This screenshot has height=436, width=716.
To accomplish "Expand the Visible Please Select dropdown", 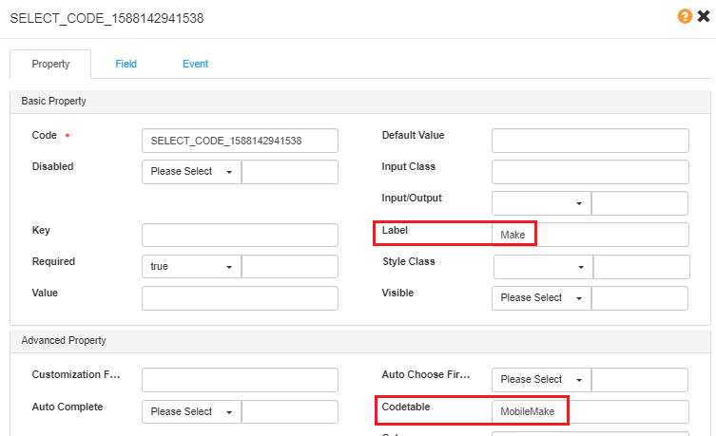I will click(x=541, y=298).
